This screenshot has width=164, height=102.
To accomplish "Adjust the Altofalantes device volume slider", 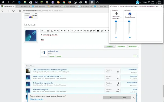I will [116, 21].
